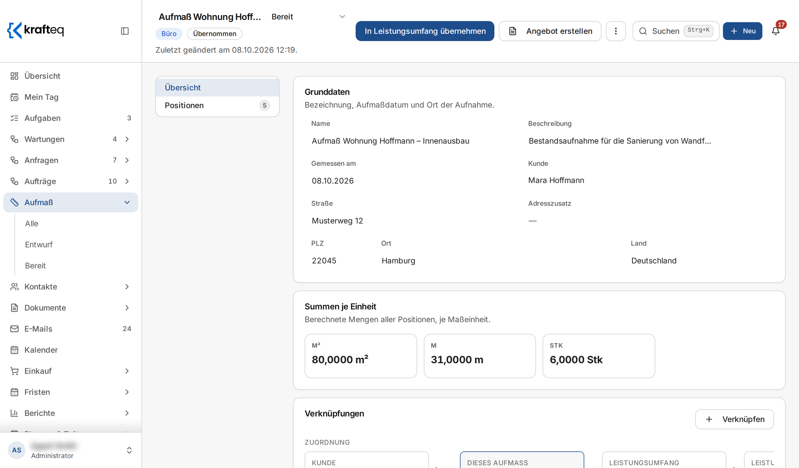Click the Dokumente file icon
The height and width of the screenshot is (468, 799).
click(x=14, y=308)
